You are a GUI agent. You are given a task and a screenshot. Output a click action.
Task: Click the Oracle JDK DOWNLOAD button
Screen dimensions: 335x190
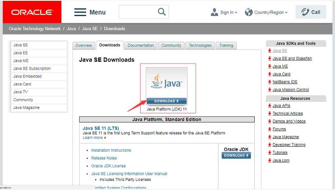pos(236,155)
